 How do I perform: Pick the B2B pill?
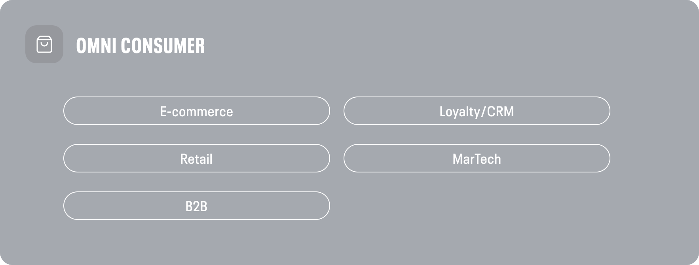(x=196, y=206)
